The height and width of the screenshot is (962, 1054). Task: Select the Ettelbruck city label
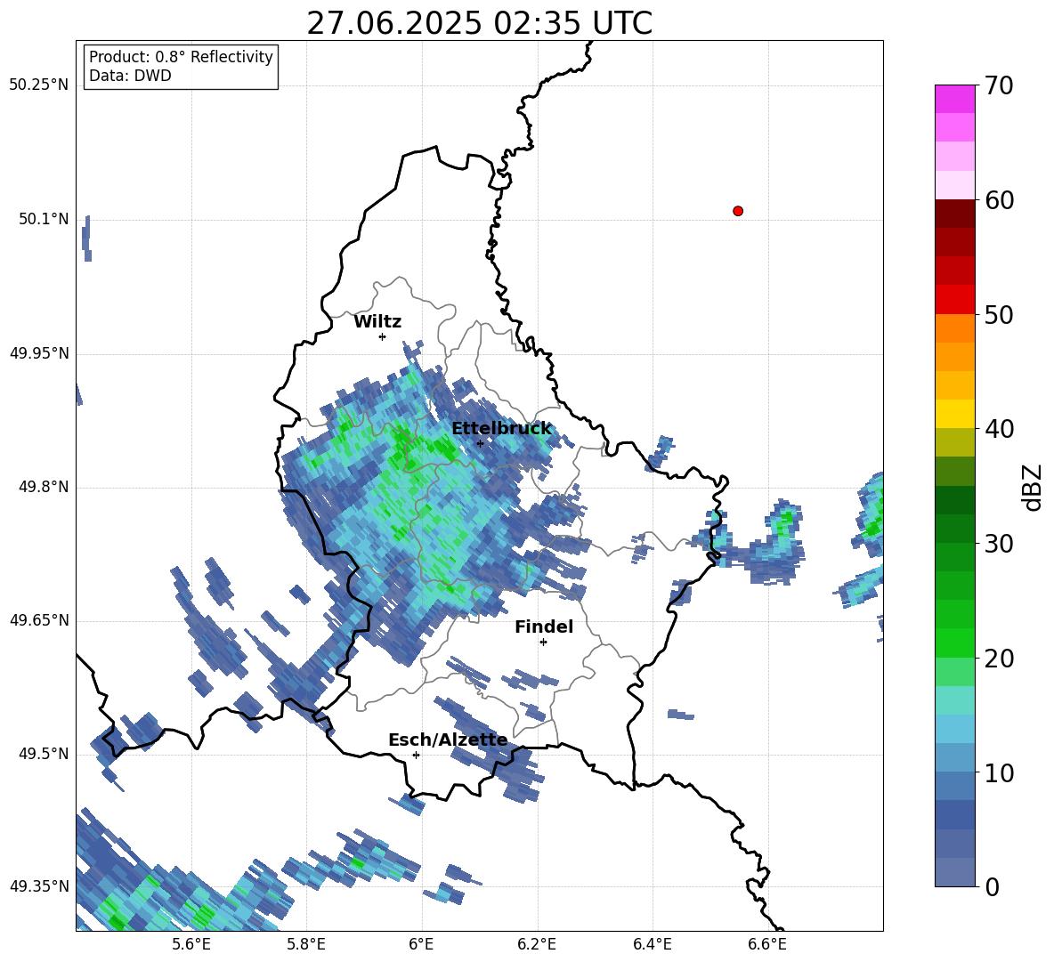501,429
